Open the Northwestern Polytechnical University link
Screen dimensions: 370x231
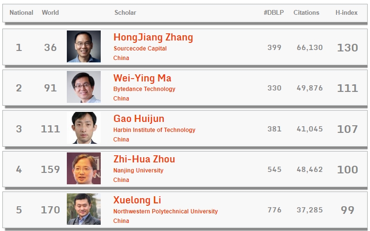[x=165, y=211]
